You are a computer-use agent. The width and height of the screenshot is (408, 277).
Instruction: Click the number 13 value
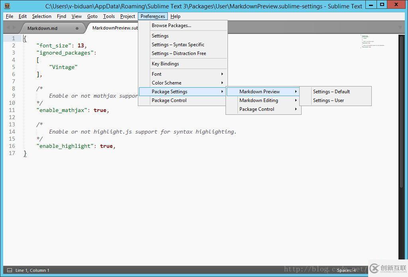point(80,45)
